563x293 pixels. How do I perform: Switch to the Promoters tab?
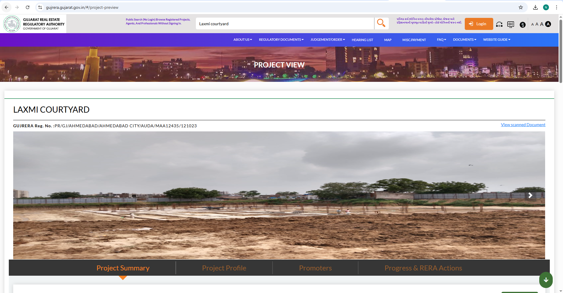tap(315, 268)
